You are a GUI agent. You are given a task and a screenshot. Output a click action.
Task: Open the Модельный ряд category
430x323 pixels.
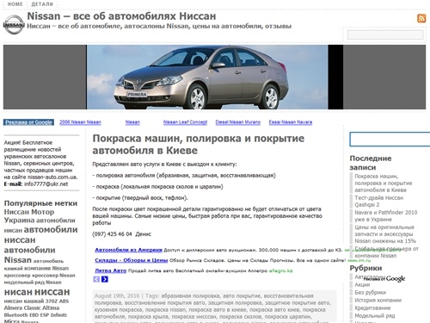point(375,315)
